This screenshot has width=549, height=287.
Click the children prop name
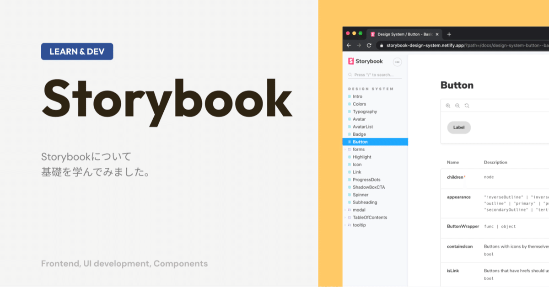pyautogui.click(x=455, y=177)
